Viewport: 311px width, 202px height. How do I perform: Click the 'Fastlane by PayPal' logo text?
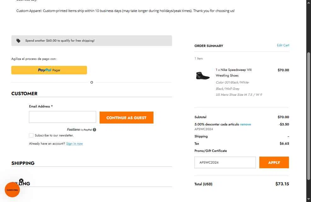pos(79,130)
